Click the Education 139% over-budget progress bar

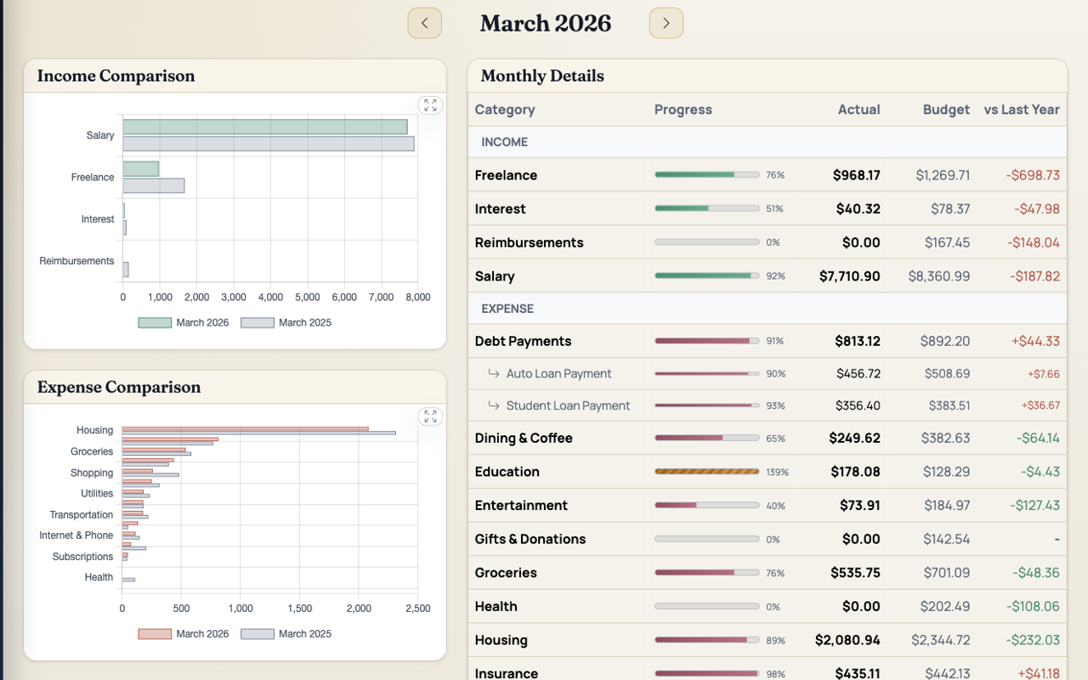(706, 472)
